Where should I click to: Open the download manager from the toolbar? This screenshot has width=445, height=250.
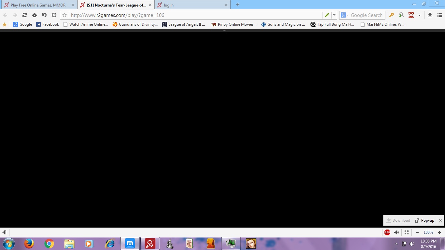point(430,15)
